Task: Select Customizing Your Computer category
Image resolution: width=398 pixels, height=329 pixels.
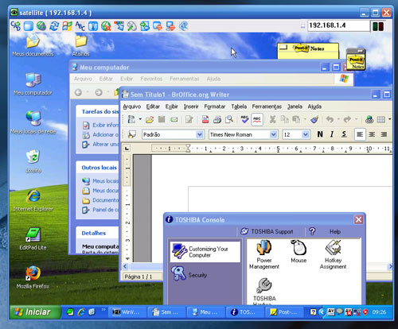Action: point(205,252)
